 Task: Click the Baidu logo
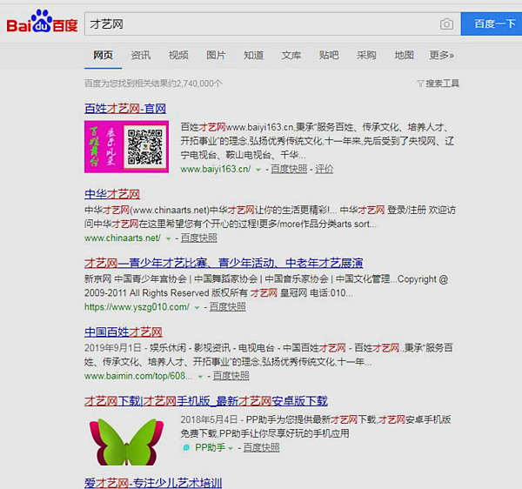point(42,22)
